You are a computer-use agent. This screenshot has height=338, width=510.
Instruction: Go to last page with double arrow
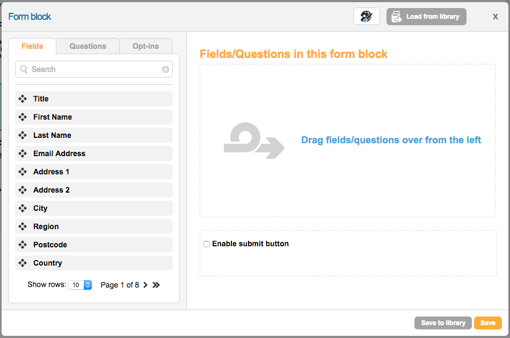click(x=156, y=285)
